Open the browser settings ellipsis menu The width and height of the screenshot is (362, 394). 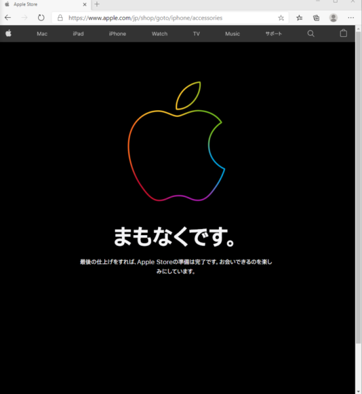[351, 18]
